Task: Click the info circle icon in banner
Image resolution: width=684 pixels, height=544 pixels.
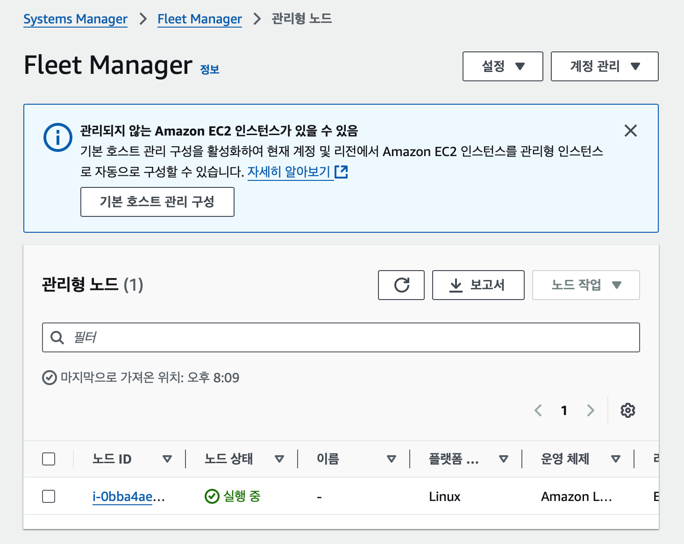Action: point(58,137)
